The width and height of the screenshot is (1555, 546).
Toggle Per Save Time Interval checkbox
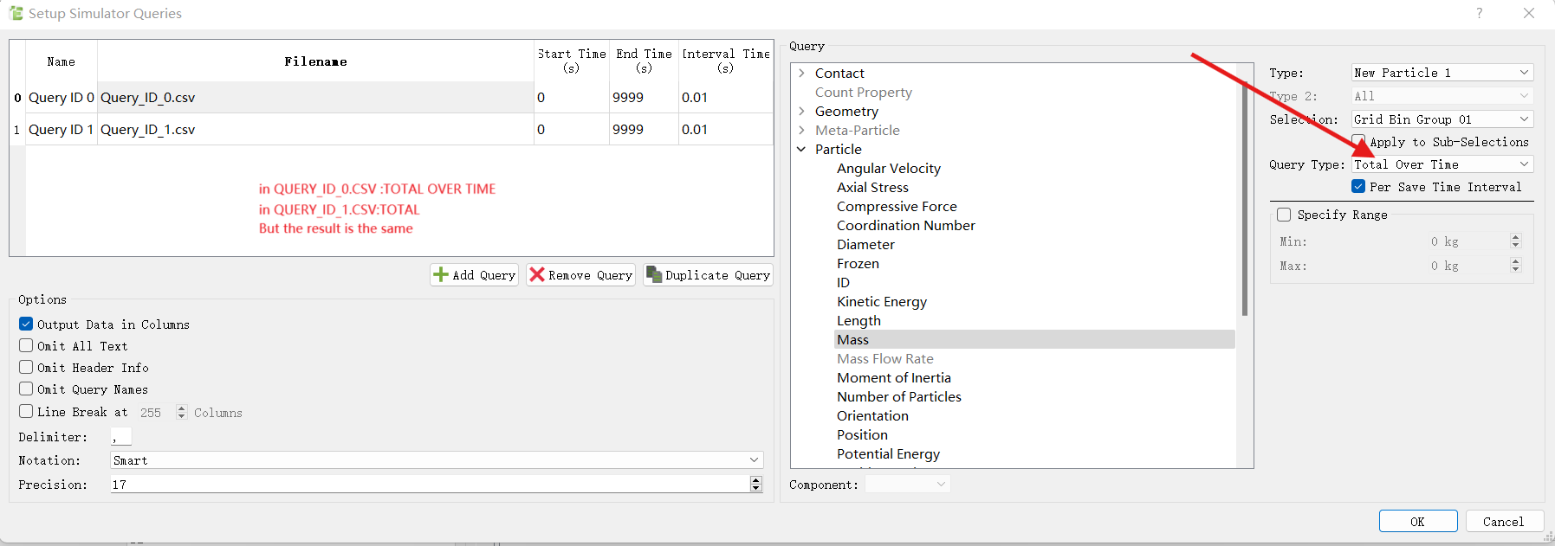click(x=1358, y=186)
